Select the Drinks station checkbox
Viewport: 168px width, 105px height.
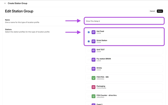coord(89,69)
